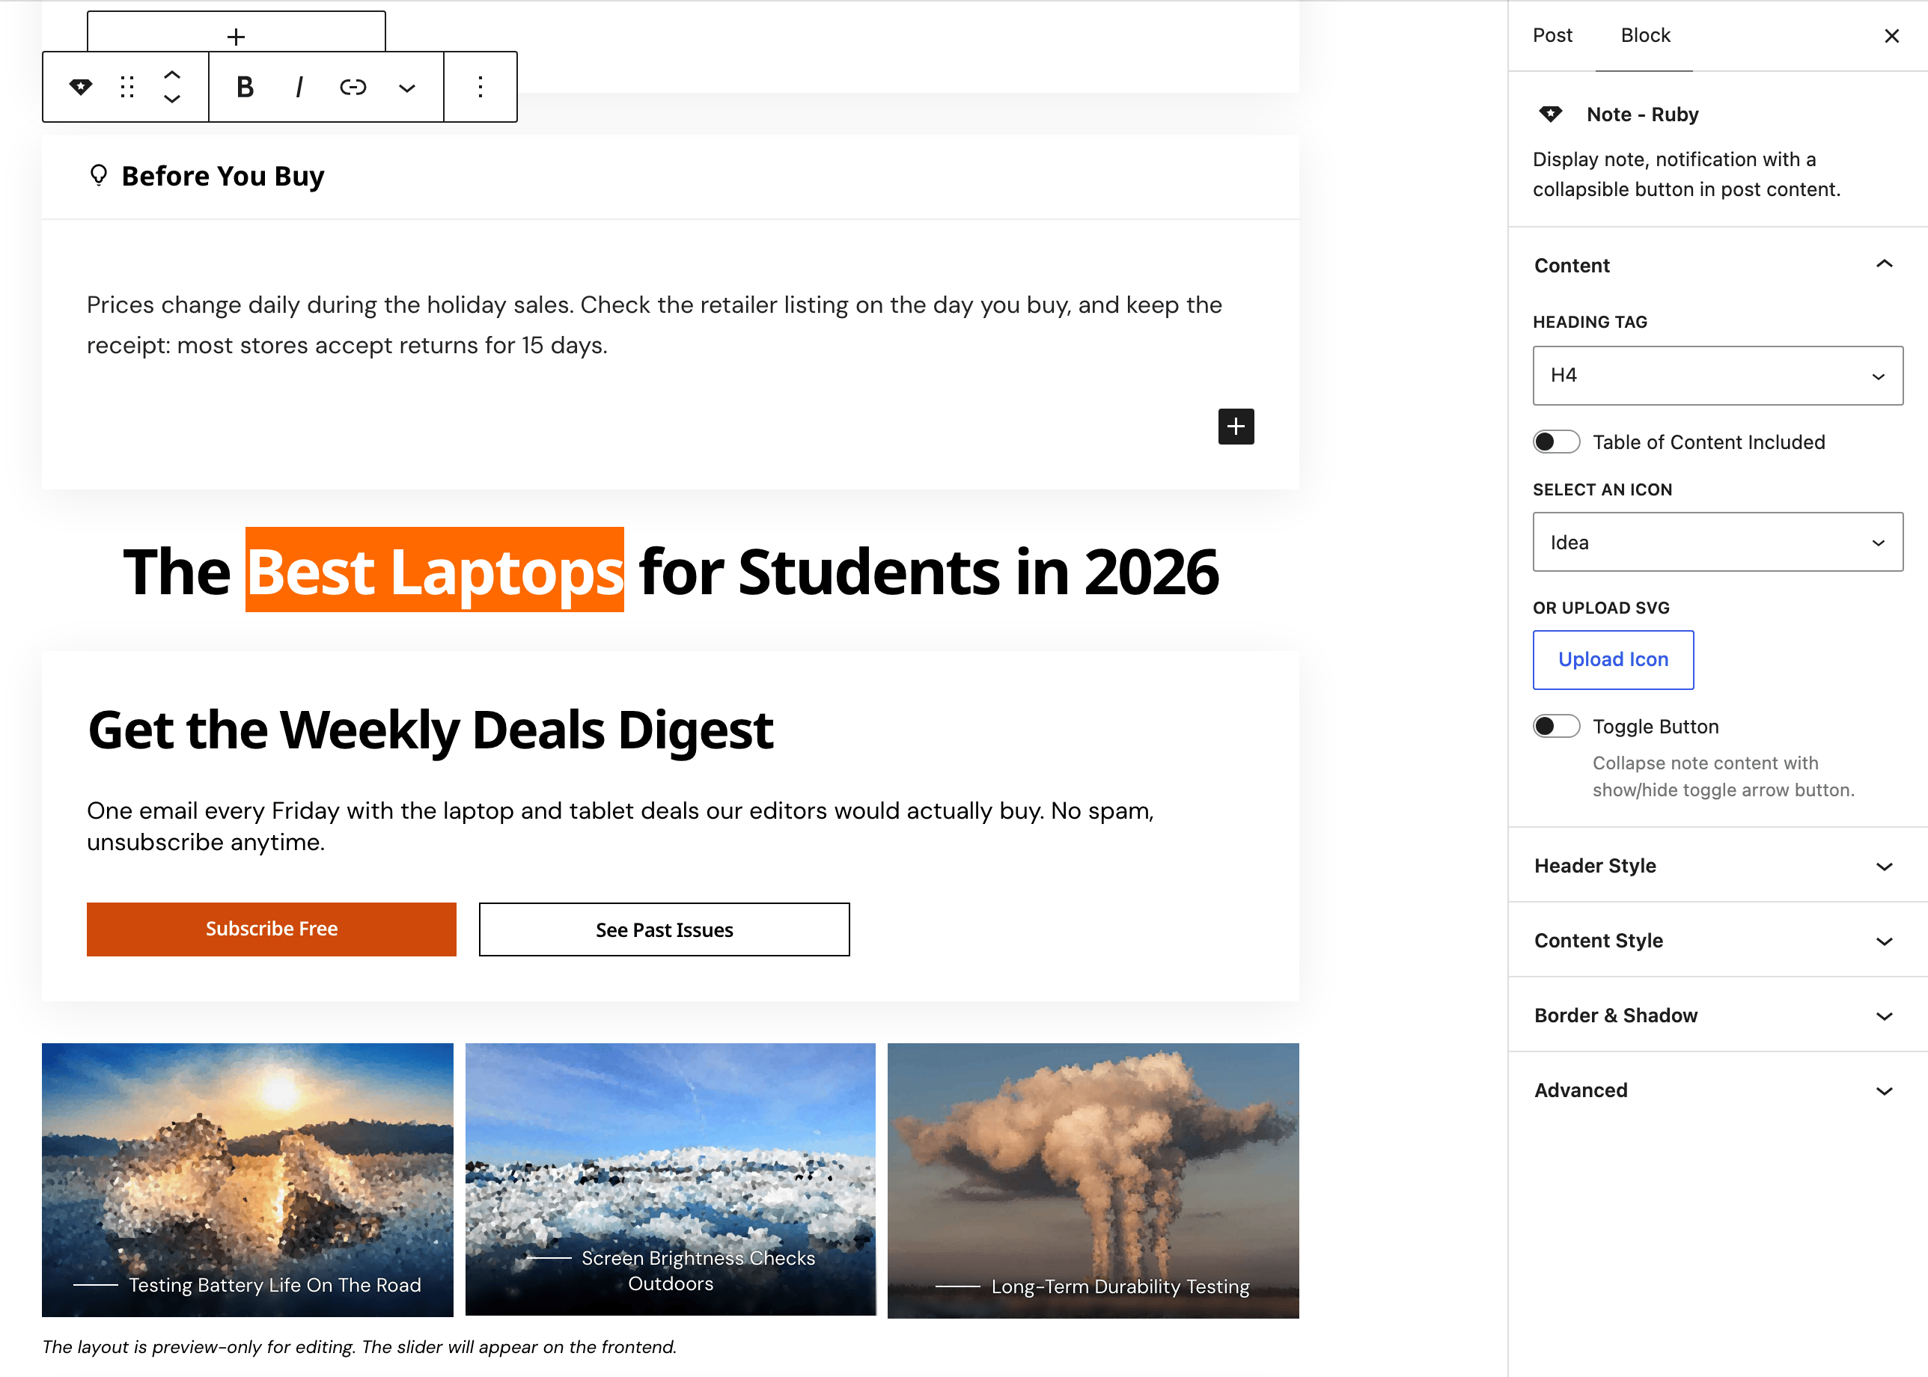1928x1377 pixels.
Task: Expand the Content Style panel
Action: (x=1718, y=941)
